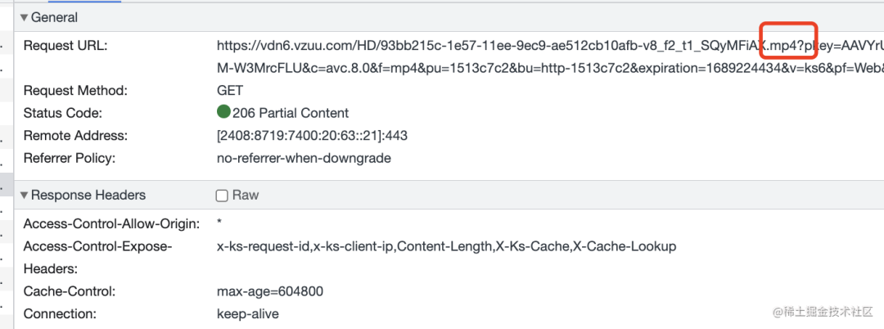Select the Access-Control-Expose-Headers value text

[x=447, y=247]
